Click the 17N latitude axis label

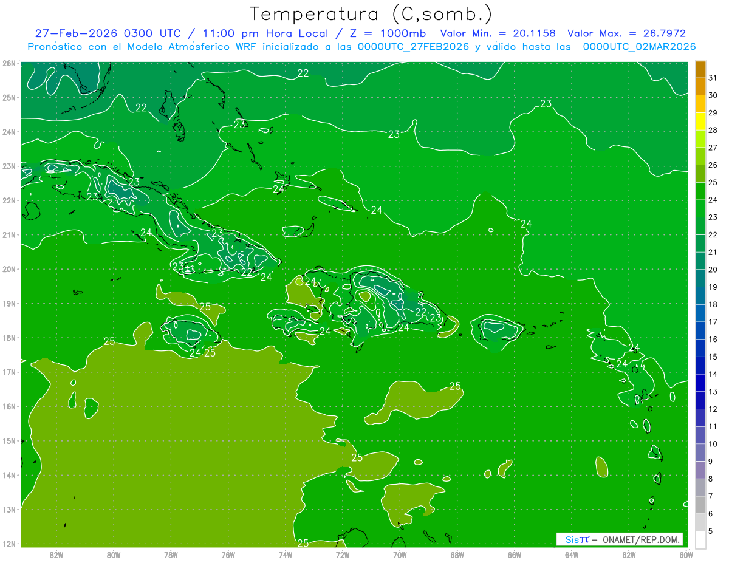pyautogui.click(x=9, y=372)
